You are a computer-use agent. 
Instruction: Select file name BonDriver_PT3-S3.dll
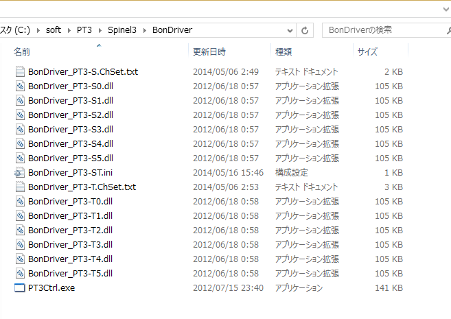pyautogui.click(x=71, y=130)
